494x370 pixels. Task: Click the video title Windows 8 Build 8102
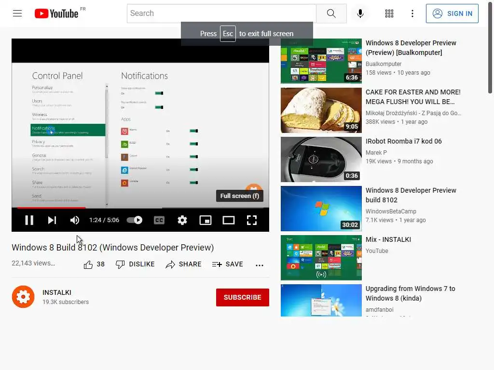[112, 248]
